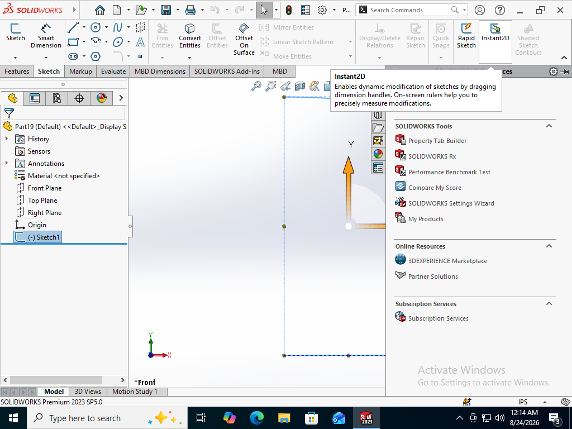Open the Options gear
This screenshot has width=572, height=429.
322,10
